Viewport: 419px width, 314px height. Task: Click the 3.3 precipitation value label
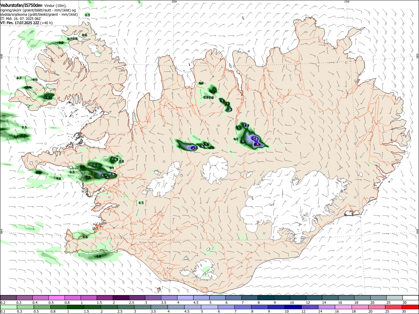pos(95,166)
